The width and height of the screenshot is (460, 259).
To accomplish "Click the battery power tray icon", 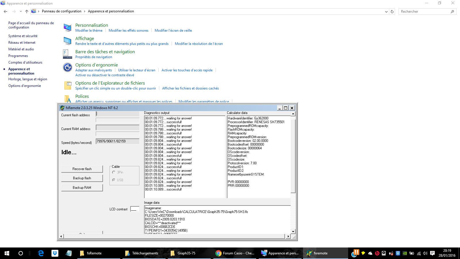I will pyautogui.click(x=412, y=253).
